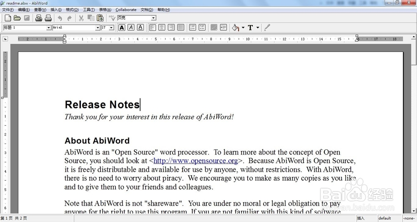417x222 pixels.
Task: Expand the highlight color dropdown arrow
Action: pos(243,28)
